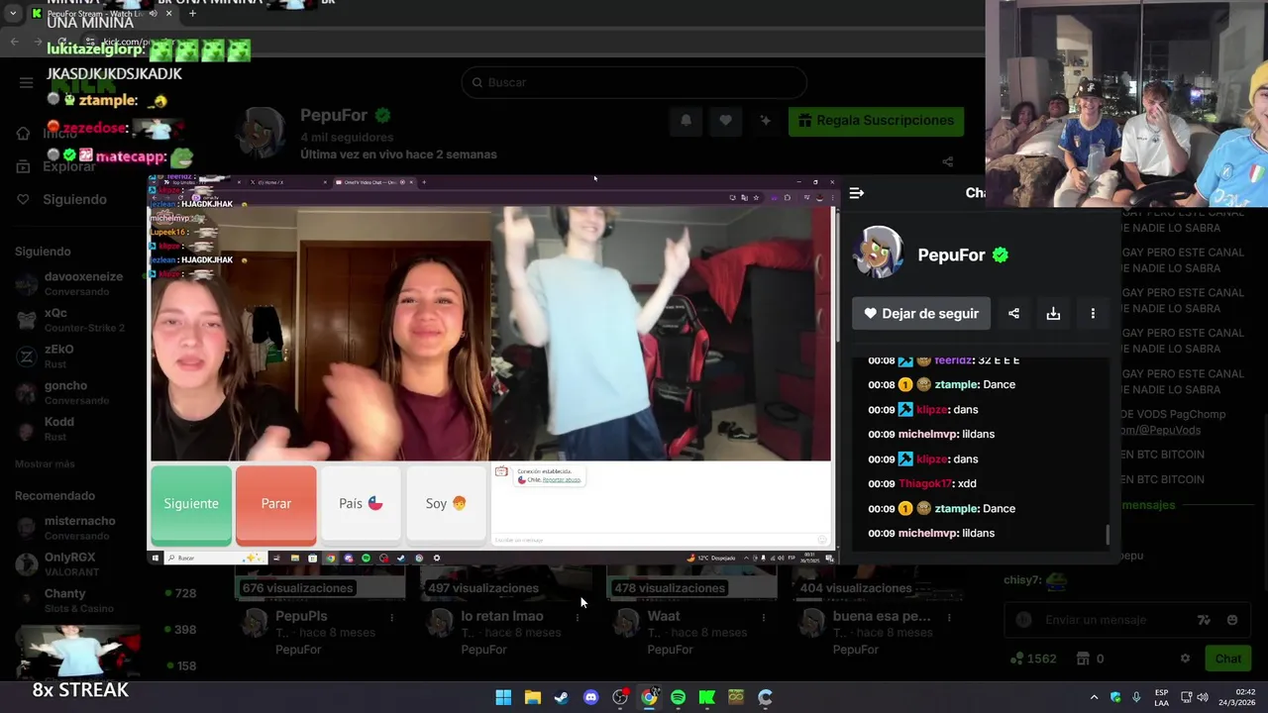This screenshot has width=1268, height=713.
Task: Click the scrollbar in the PepuFor chat history
Action: pyautogui.click(x=1108, y=536)
